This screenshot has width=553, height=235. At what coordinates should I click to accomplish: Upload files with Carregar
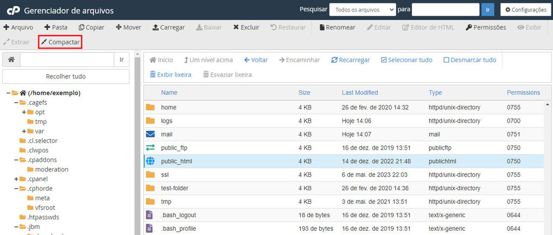(x=168, y=27)
